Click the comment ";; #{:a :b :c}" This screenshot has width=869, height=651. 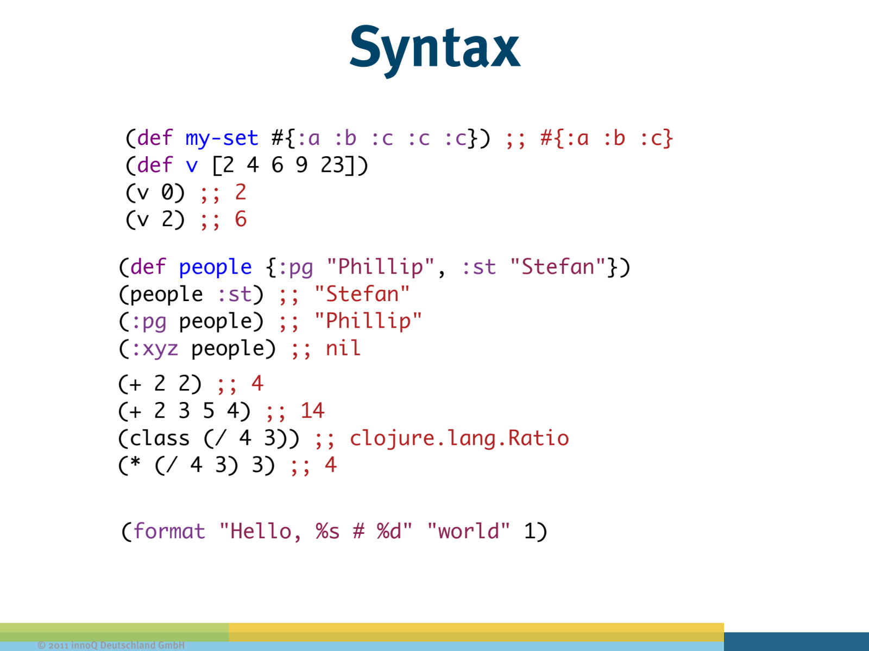589,138
